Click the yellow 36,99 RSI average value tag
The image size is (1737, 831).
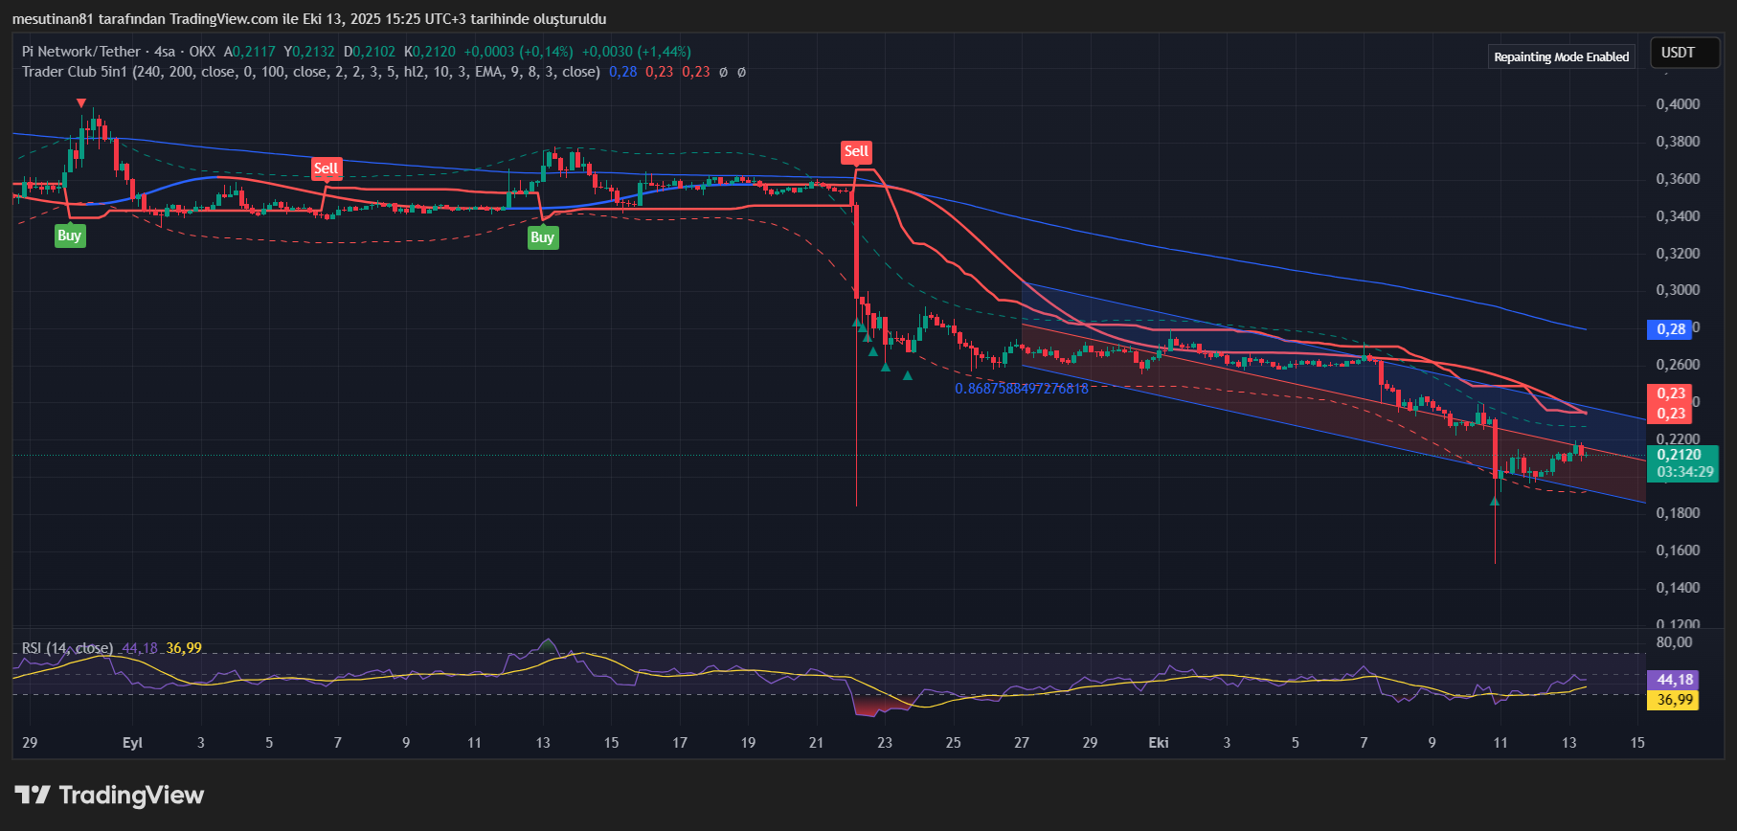(x=1675, y=700)
